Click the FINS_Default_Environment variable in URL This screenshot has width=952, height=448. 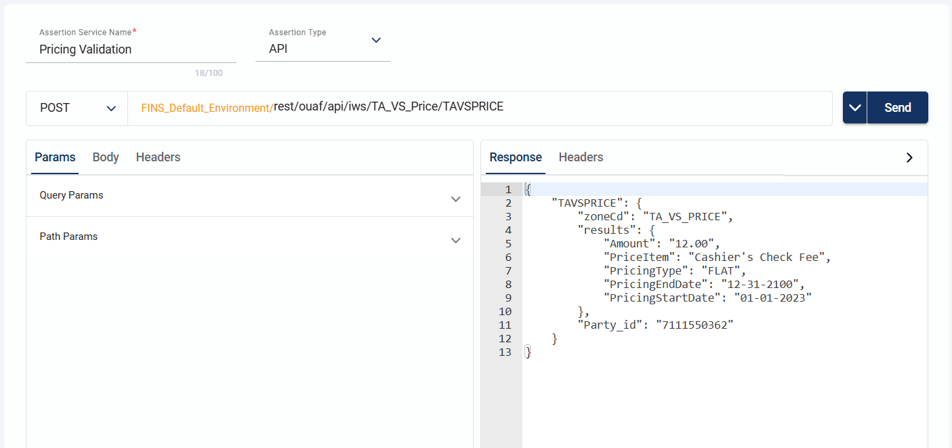point(206,108)
